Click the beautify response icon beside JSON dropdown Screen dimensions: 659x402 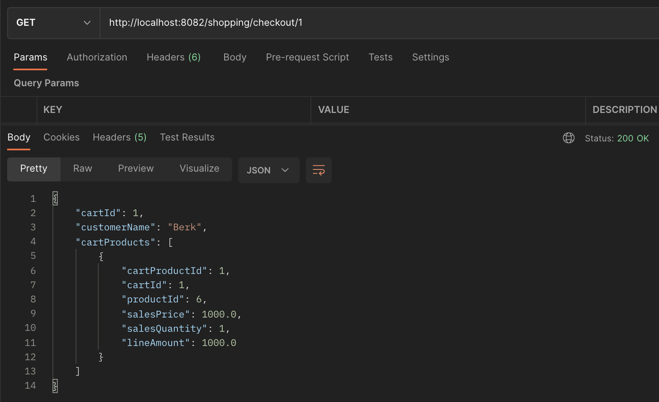coord(318,170)
